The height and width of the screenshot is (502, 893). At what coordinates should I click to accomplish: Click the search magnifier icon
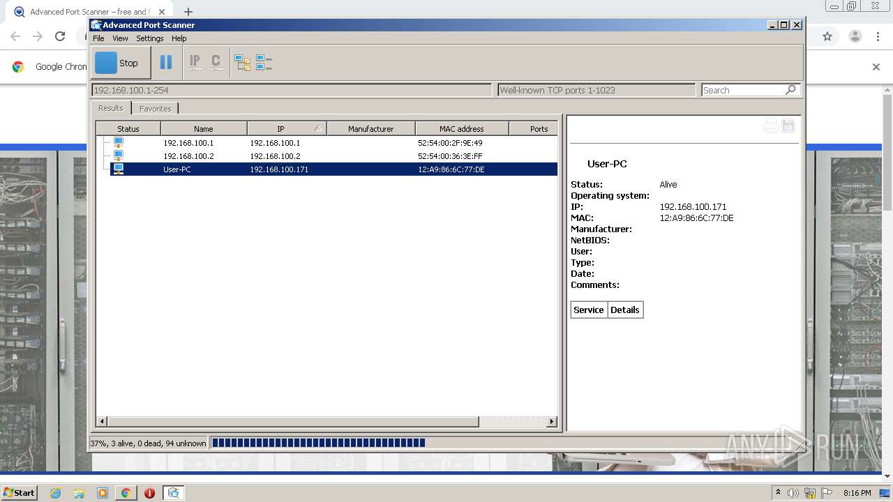pos(790,90)
